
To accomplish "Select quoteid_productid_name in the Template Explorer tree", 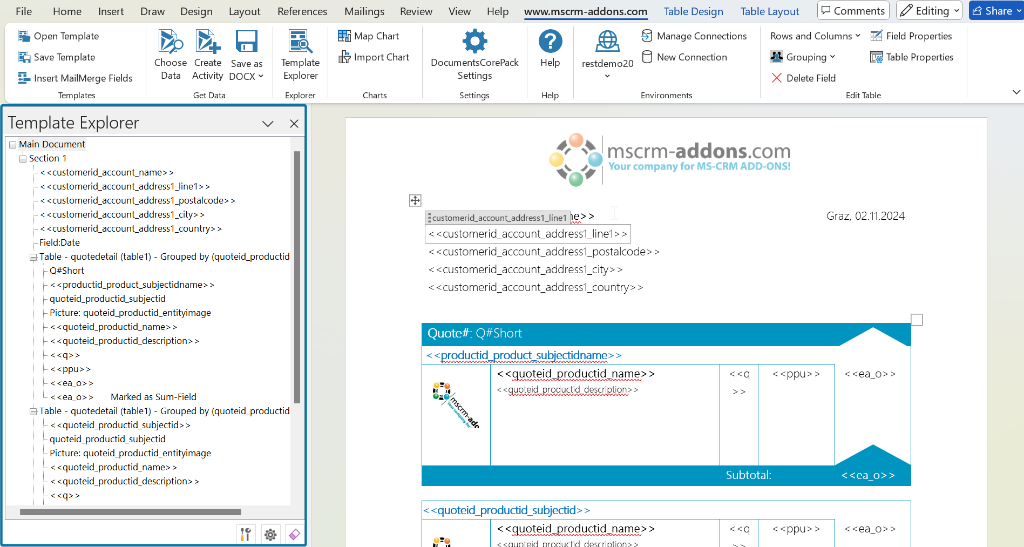I will click(114, 326).
